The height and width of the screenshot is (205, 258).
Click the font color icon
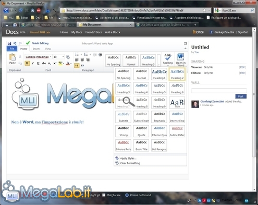click(x=68, y=63)
